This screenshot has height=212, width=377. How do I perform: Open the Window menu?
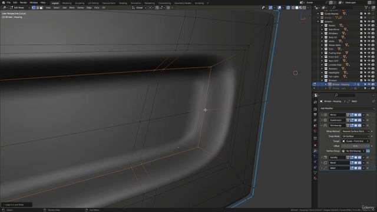tap(34, 2)
